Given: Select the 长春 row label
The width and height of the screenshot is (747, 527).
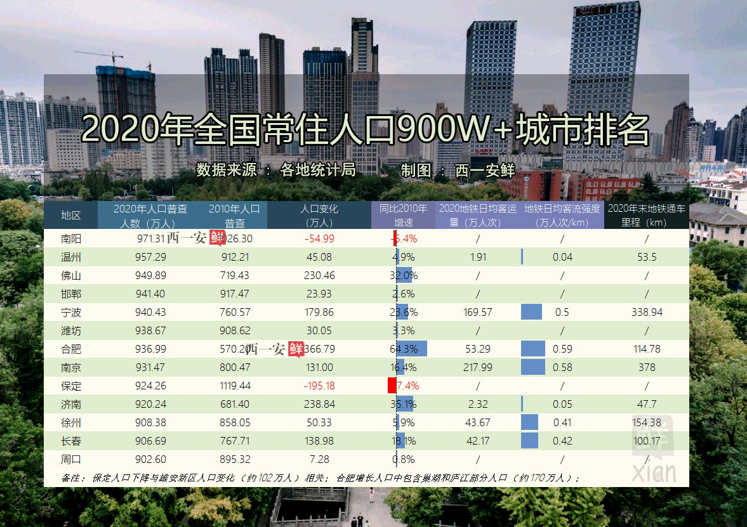Looking at the screenshot, I should click(x=71, y=441).
